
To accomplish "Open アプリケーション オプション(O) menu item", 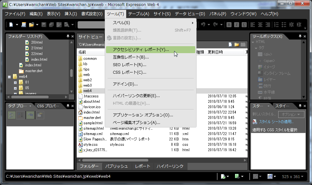I will (x=150, y=115).
